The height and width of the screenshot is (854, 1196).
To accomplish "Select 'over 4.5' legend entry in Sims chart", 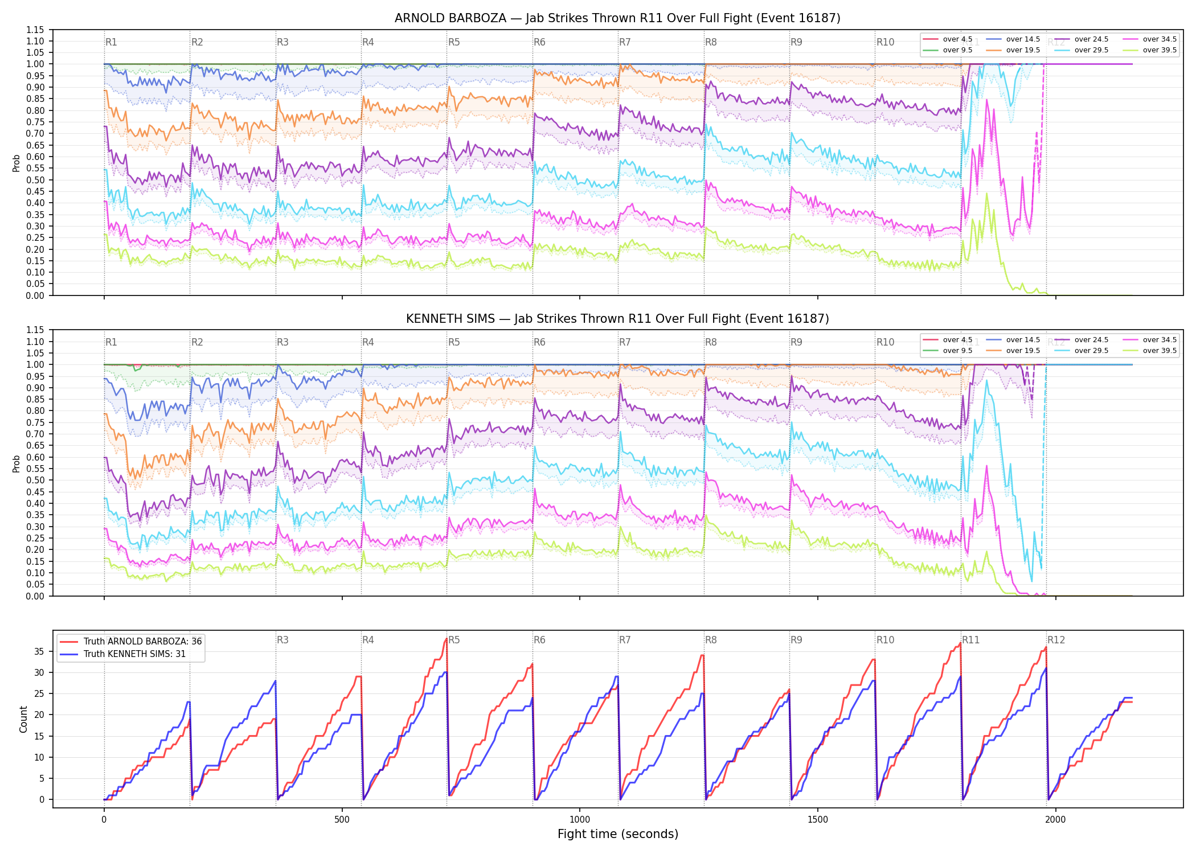I will [947, 340].
